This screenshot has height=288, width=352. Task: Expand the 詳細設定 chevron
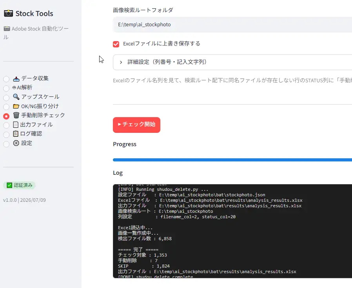[x=121, y=62]
